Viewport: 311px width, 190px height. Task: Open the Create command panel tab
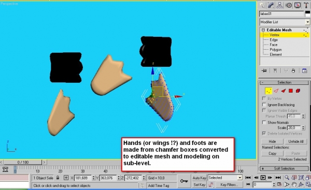coord(262,5)
